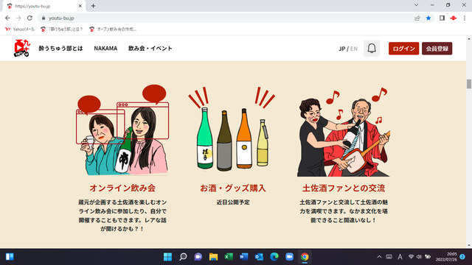Screen dimensions: 472x265
Task: Go back with the browser back arrow
Action: coord(7,18)
